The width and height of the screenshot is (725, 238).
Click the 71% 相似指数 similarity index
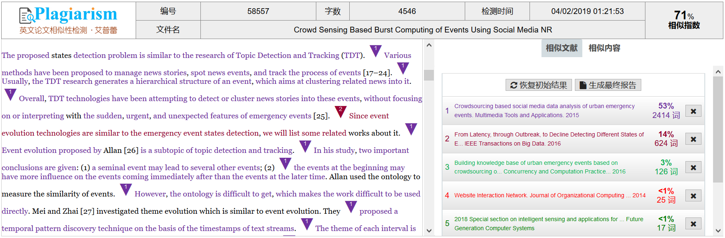684,20
